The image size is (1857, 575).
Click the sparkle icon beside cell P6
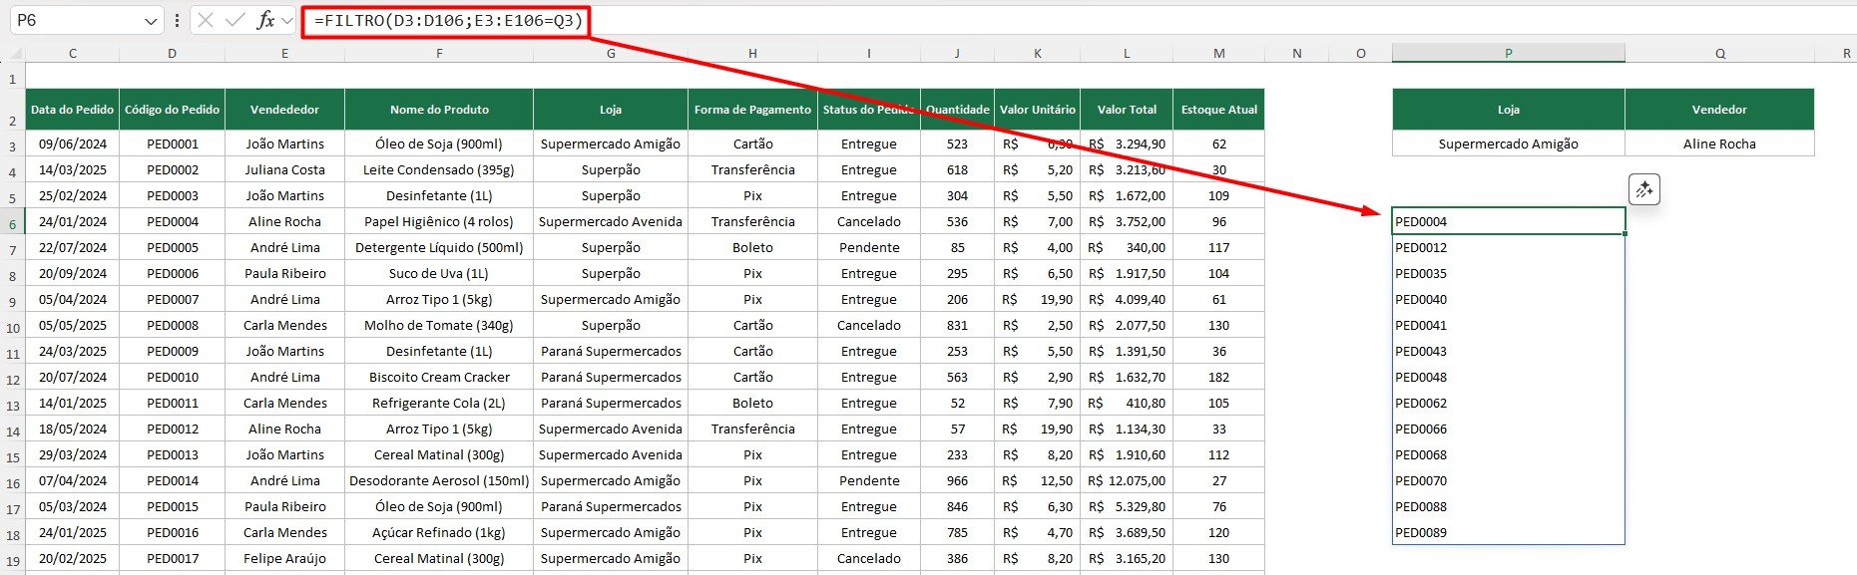[1643, 189]
